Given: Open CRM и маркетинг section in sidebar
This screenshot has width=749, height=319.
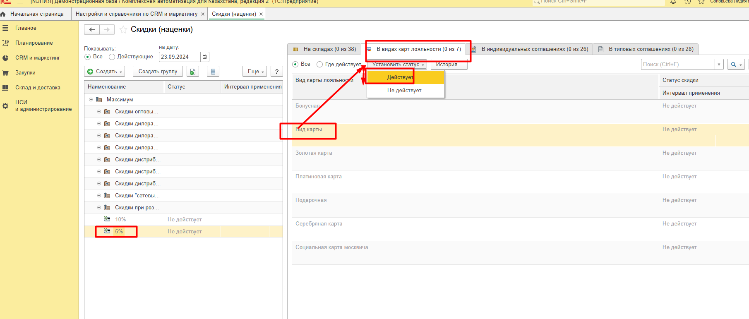Looking at the screenshot, I should point(37,58).
